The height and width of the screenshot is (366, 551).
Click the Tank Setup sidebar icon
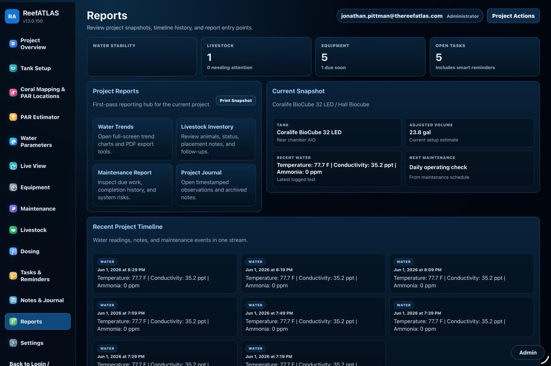pyautogui.click(x=13, y=68)
